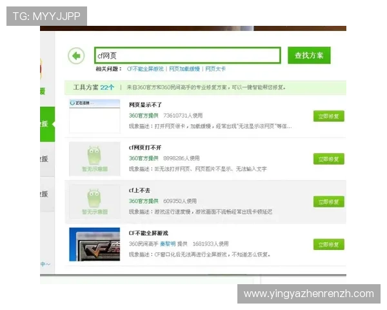Click description starting 现象描述：打开网页很卡
The width and height of the screenshot is (387, 310).
[x=210, y=127]
